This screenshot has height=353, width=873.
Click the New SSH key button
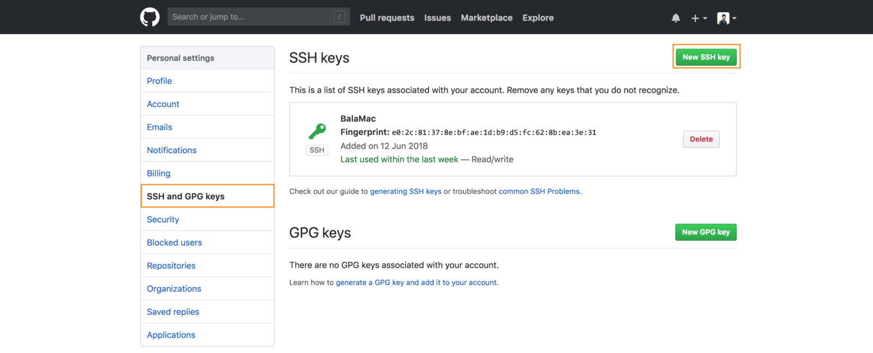pyautogui.click(x=705, y=57)
